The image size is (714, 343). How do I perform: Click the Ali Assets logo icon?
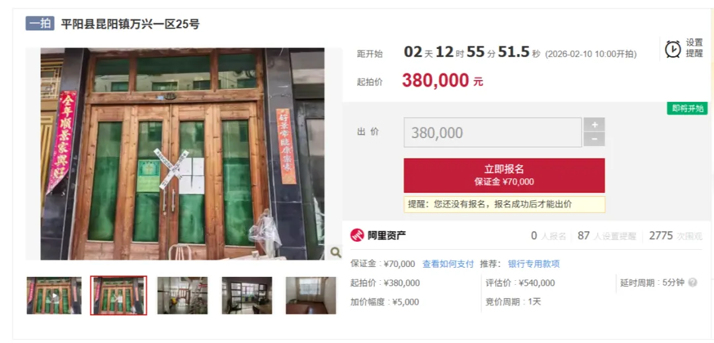click(x=358, y=235)
